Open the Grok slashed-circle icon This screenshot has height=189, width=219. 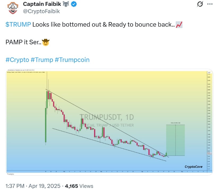point(200,5)
